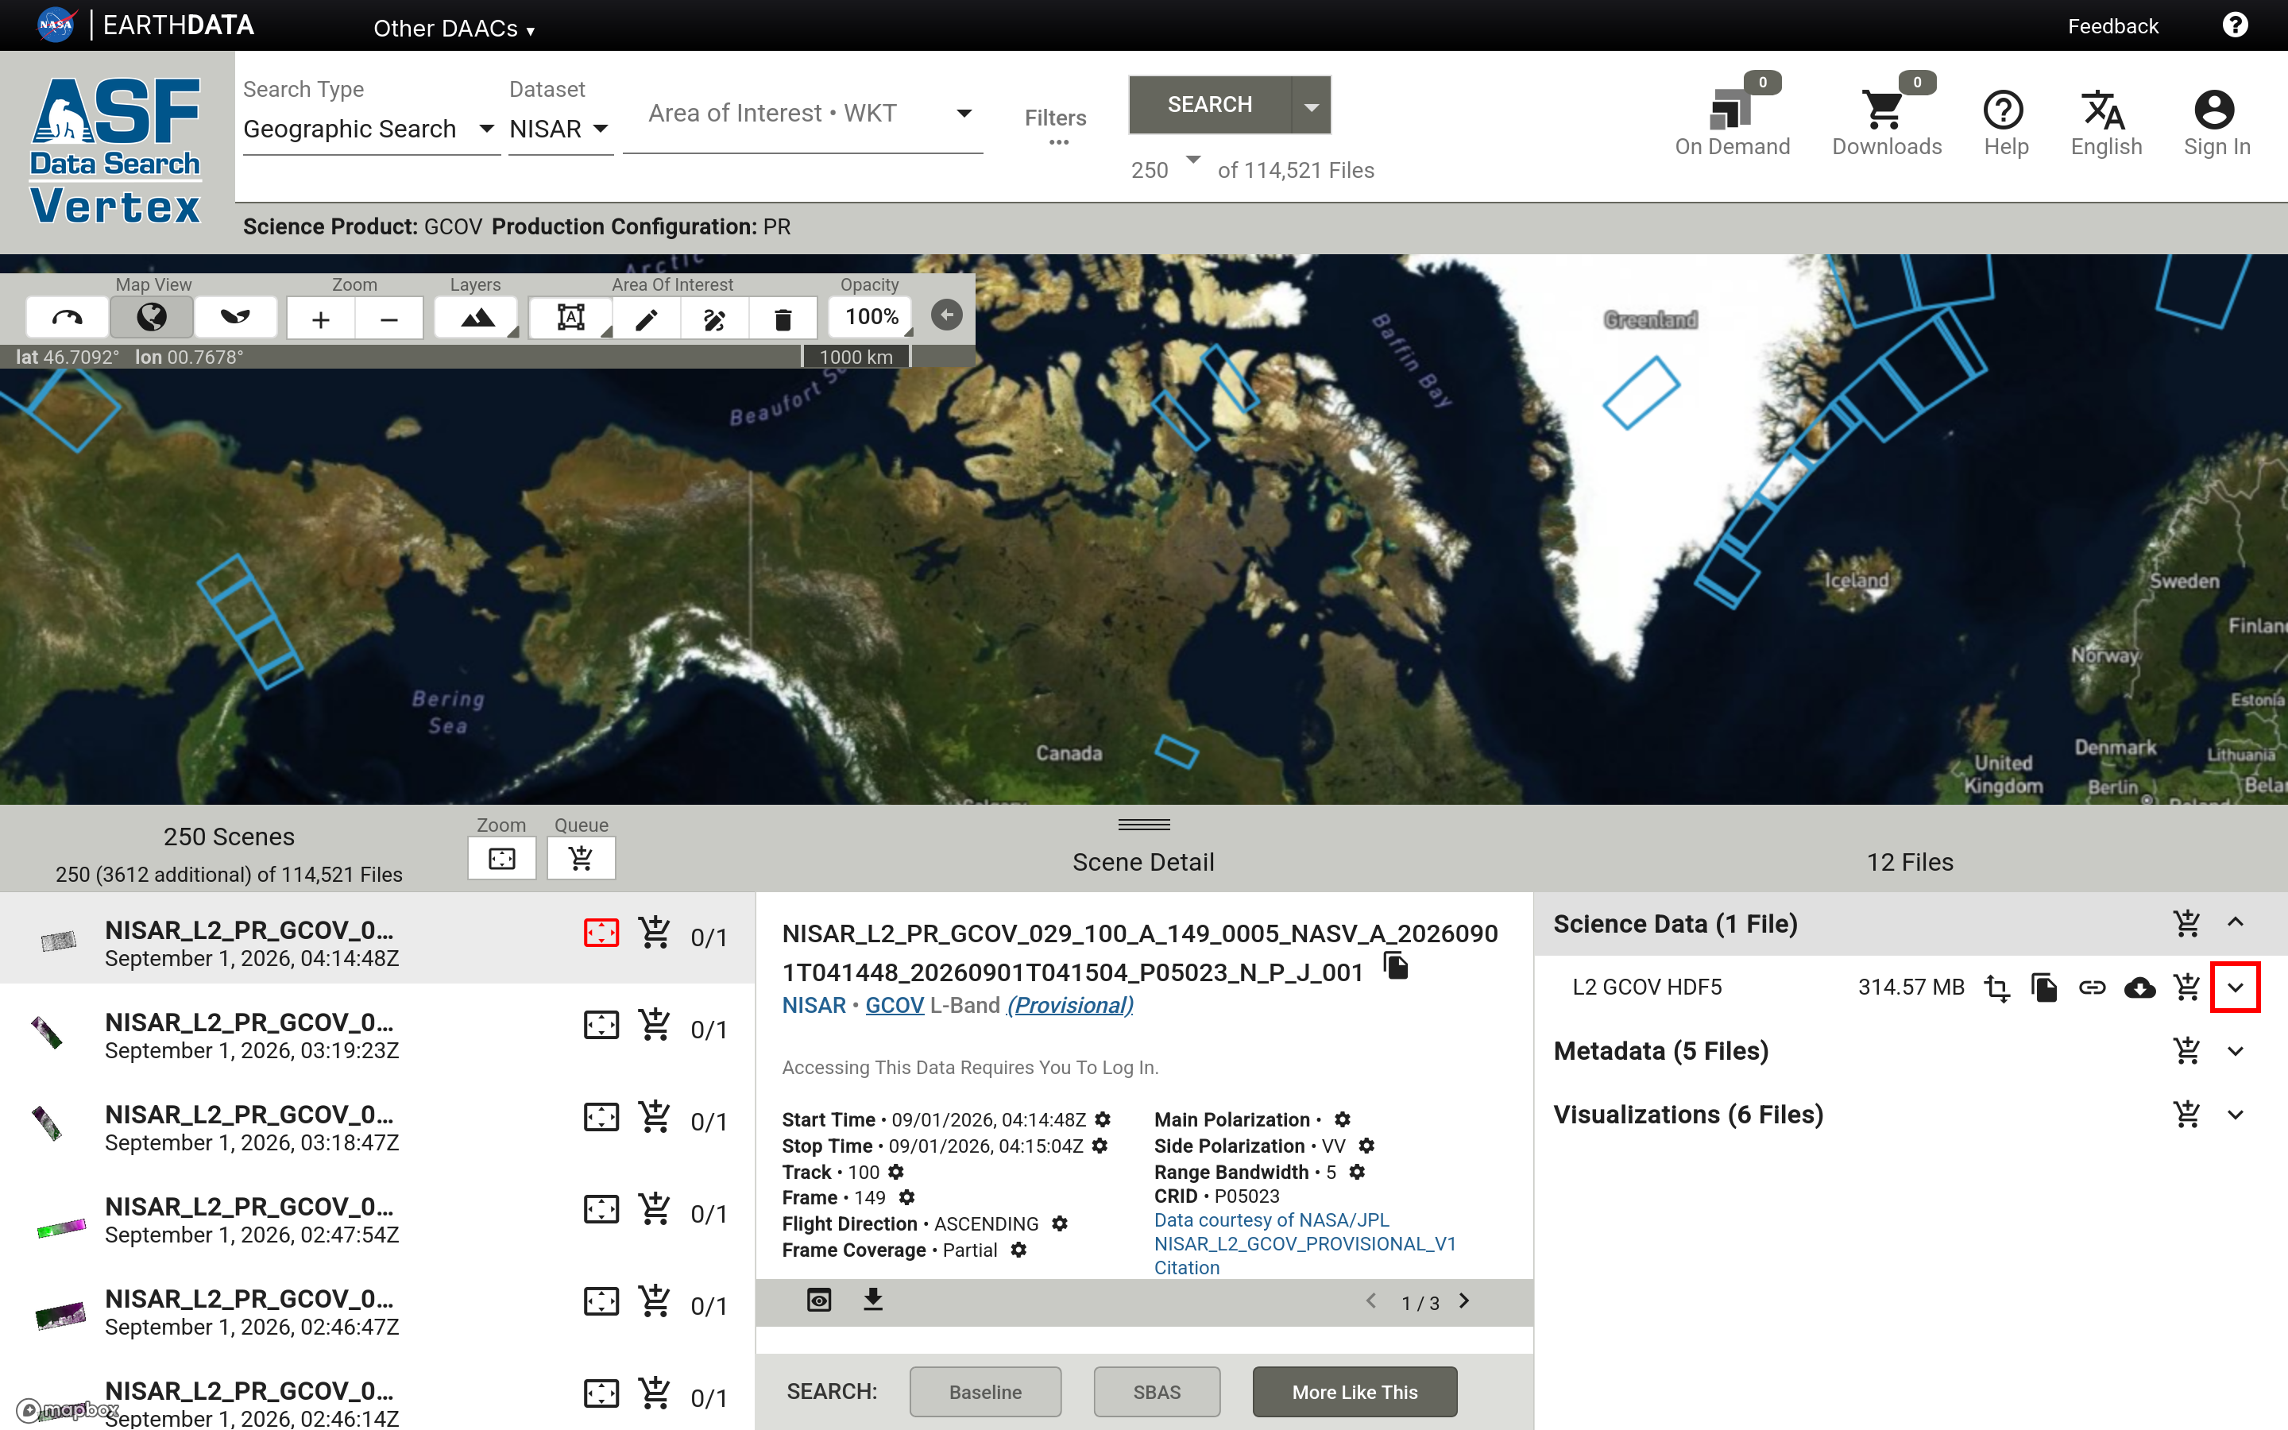Copy the scene name to clipboard
Screen dimensions: 2288x1430
click(x=1397, y=965)
